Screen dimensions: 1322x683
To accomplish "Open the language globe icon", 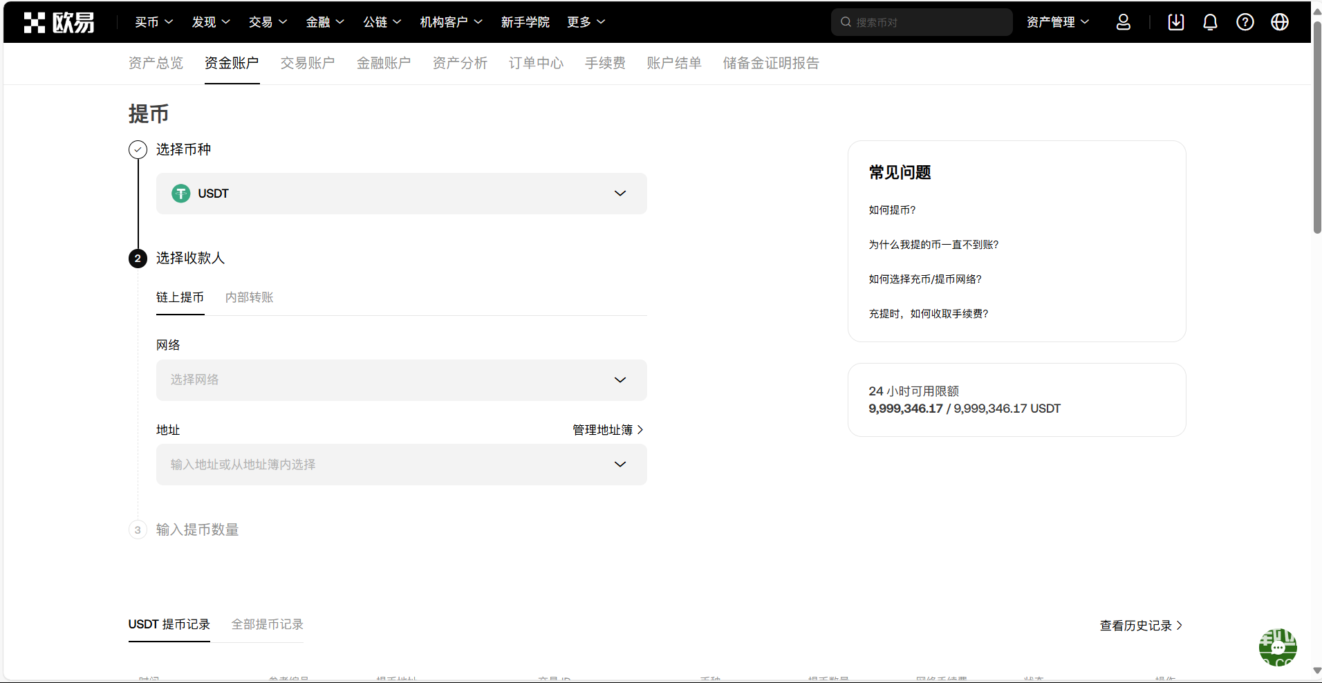I will 1279,22.
